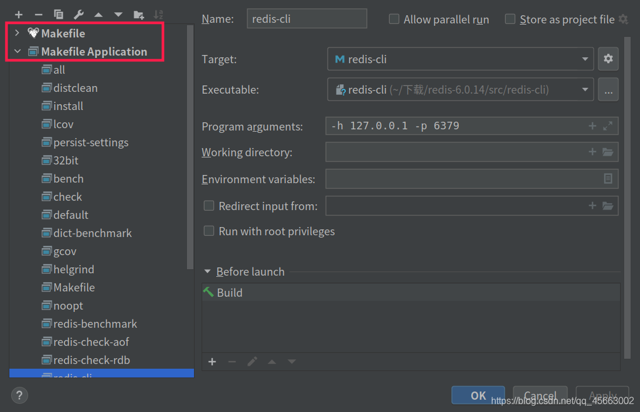Click OK to save the configuration
The height and width of the screenshot is (412, 640).
pyautogui.click(x=478, y=395)
